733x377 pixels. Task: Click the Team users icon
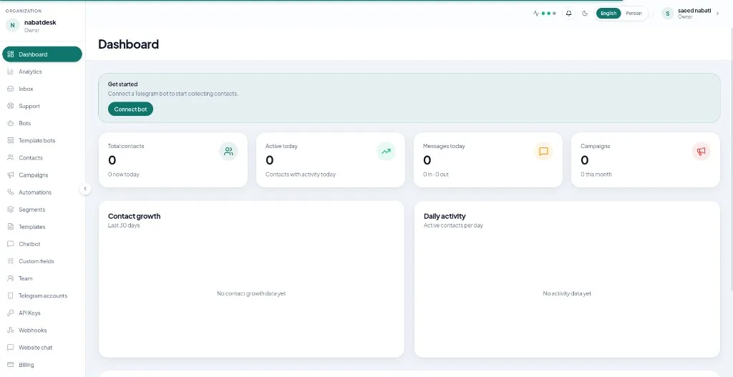pos(11,278)
